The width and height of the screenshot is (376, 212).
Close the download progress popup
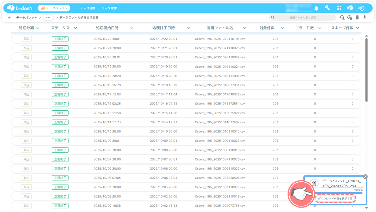[x=365, y=177]
